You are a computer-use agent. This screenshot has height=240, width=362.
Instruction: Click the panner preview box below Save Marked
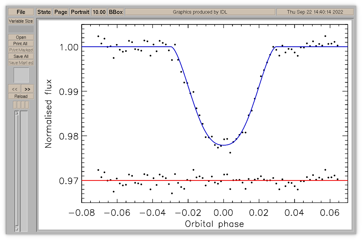coord(21,75)
